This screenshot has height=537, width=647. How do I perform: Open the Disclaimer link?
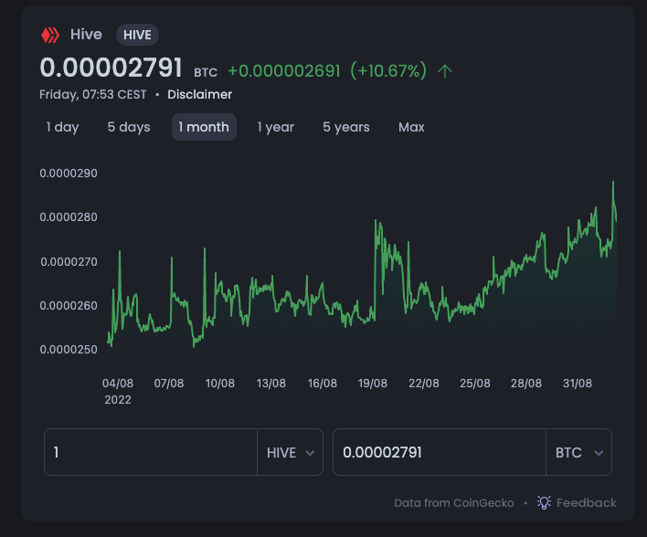coord(200,94)
